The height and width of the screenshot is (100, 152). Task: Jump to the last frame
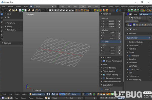tap(115, 98)
